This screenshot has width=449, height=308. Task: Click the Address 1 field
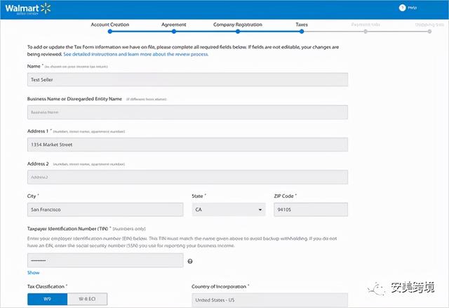click(x=187, y=145)
